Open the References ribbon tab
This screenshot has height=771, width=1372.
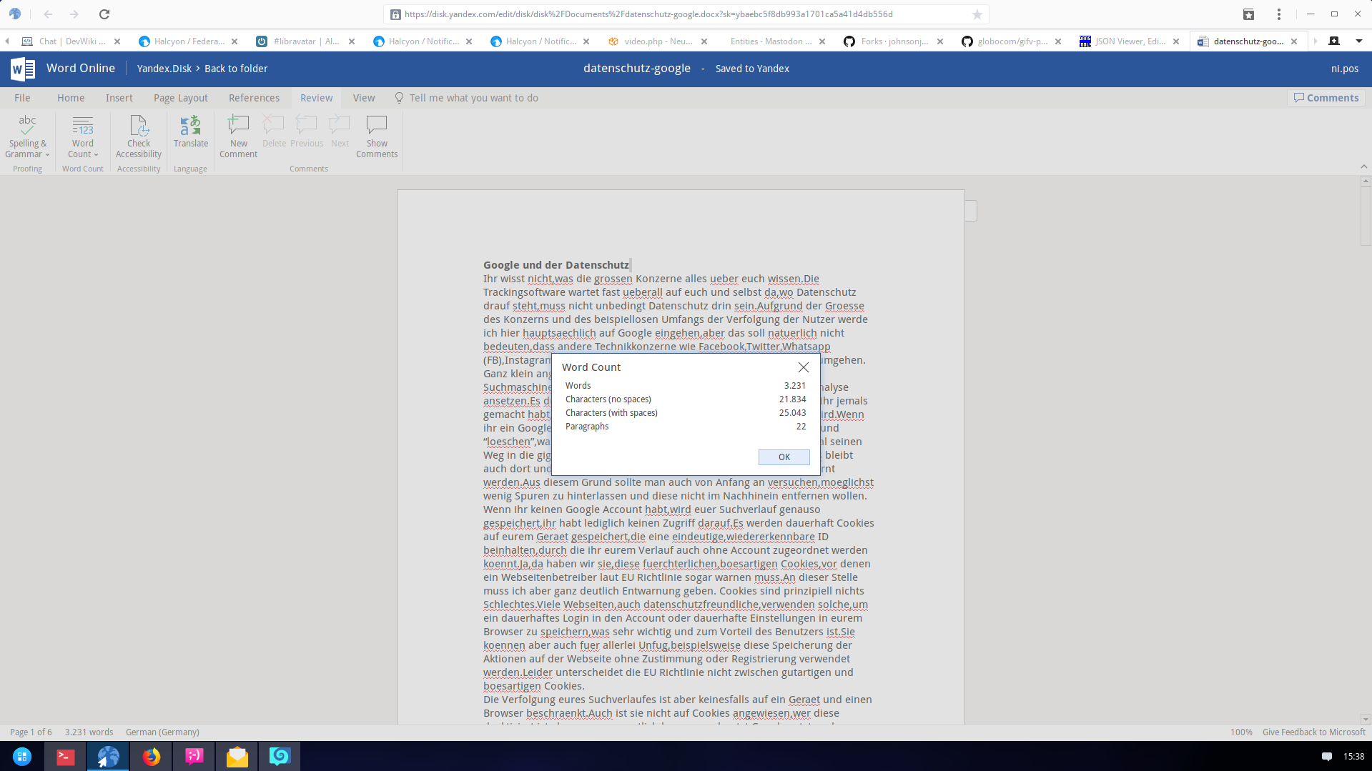click(x=254, y=98)
